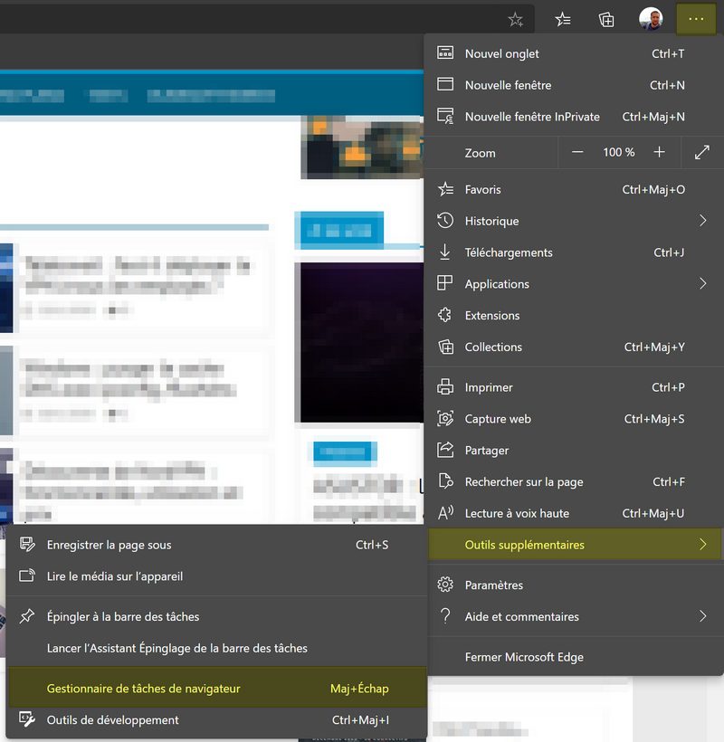Select Enregistrer la page sous

(x=216, y=545)
